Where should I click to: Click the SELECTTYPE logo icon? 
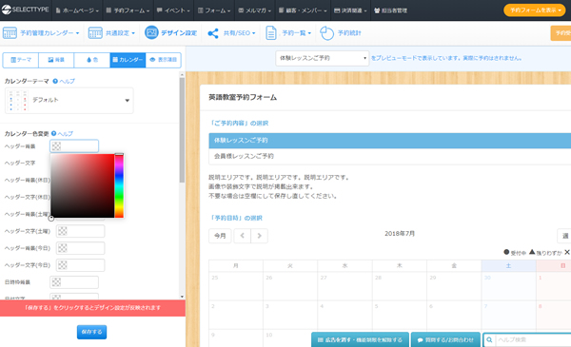(7, 10)
